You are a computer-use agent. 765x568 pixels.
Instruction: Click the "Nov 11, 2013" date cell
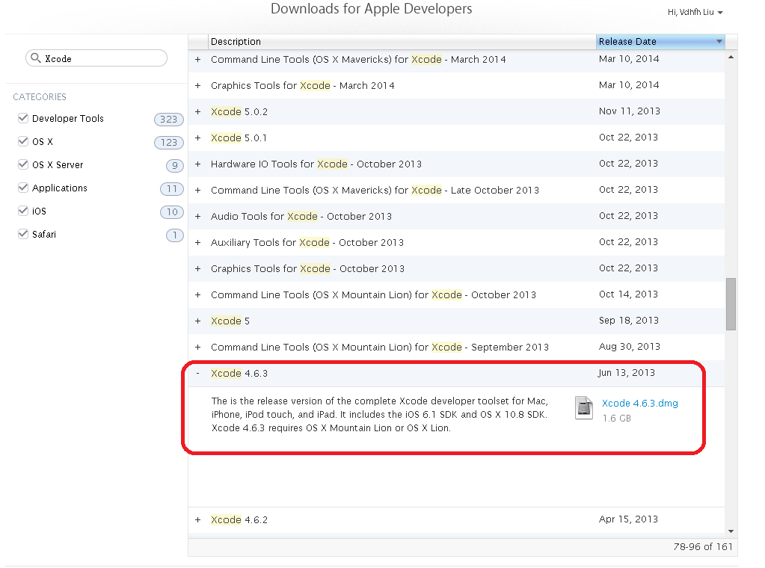coord(630,111)
